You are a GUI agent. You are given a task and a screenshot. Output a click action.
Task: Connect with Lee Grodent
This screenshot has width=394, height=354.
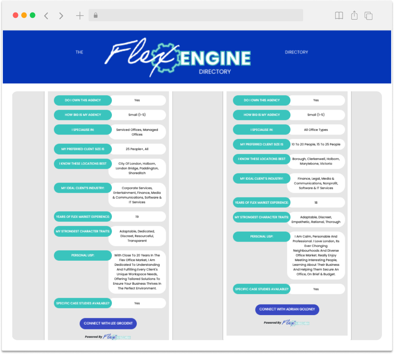108,323
